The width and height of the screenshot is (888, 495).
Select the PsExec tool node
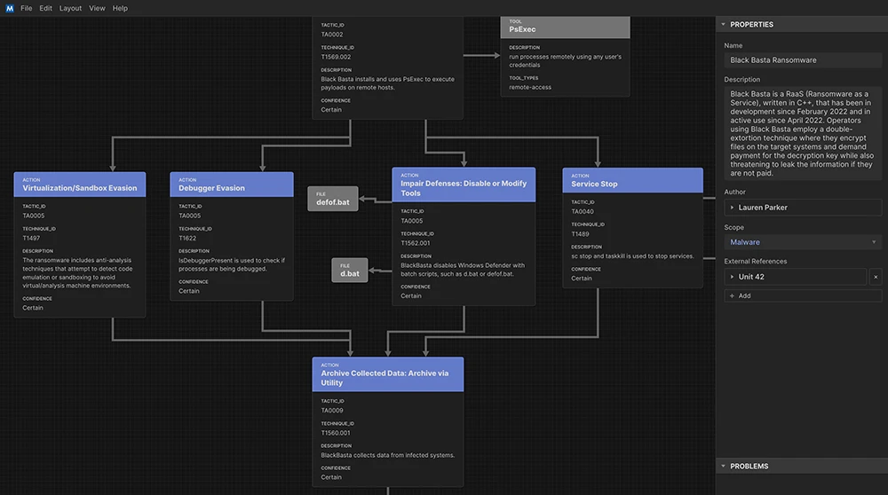tap(566, 27)
